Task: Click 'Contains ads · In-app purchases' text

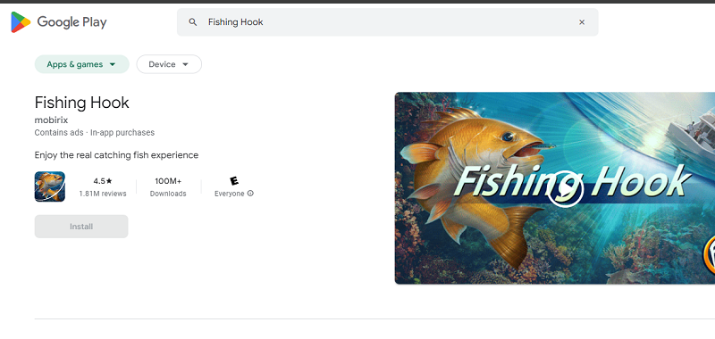Action: 95,133
